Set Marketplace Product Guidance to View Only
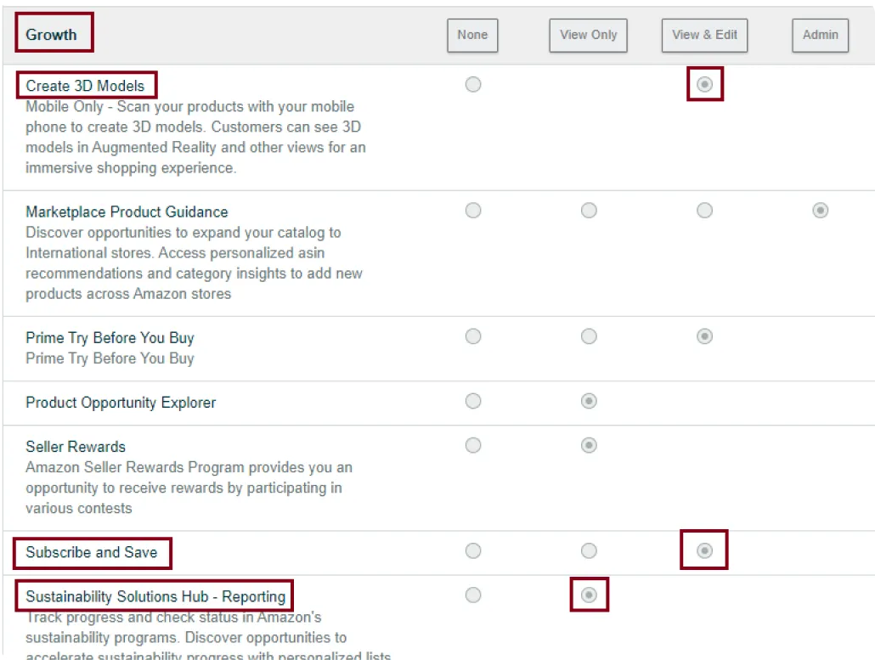Screen dimensions: 875x660 pyautogui.click(x=589, y=211)
